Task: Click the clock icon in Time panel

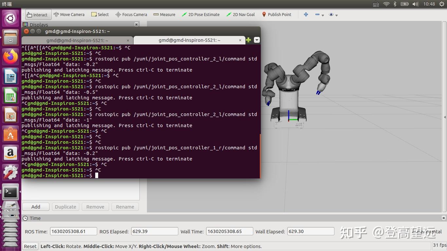Action: pos(25,218)
